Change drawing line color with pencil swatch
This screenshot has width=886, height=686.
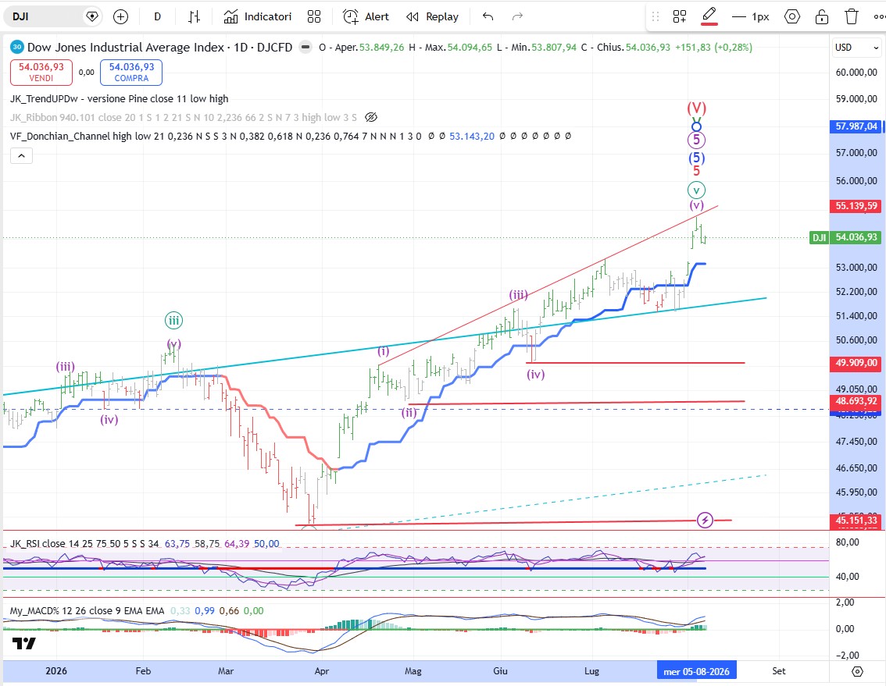point(709,16)
